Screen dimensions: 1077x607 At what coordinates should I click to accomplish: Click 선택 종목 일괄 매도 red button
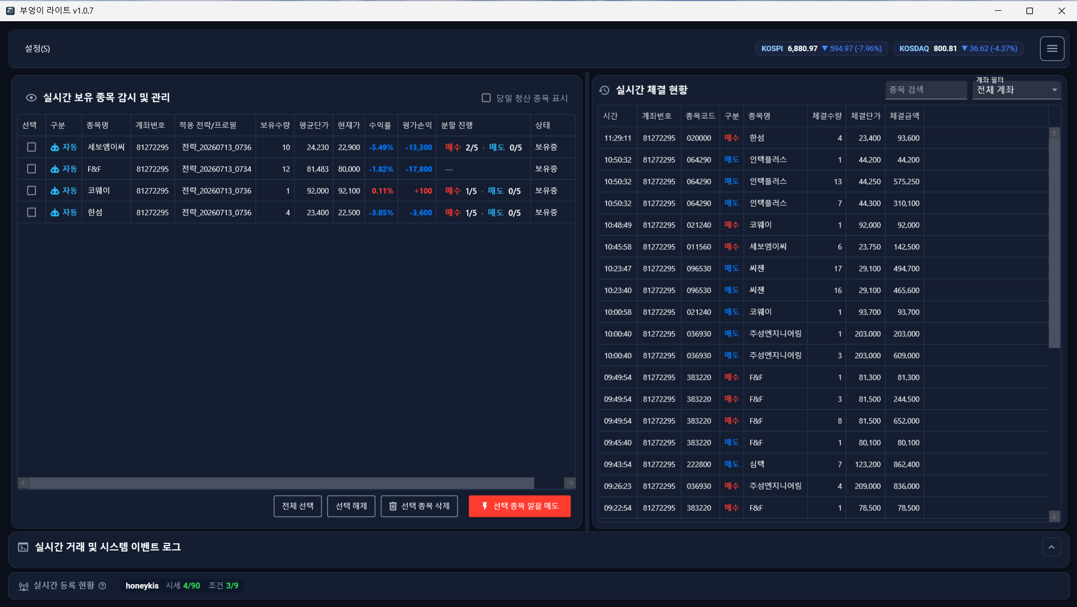pyautogui.click(x=519, y=506)
